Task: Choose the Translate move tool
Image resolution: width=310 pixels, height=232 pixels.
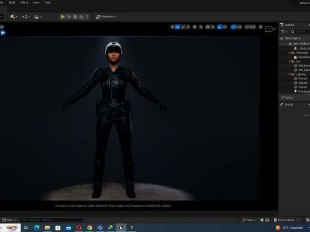Action: 178,27
